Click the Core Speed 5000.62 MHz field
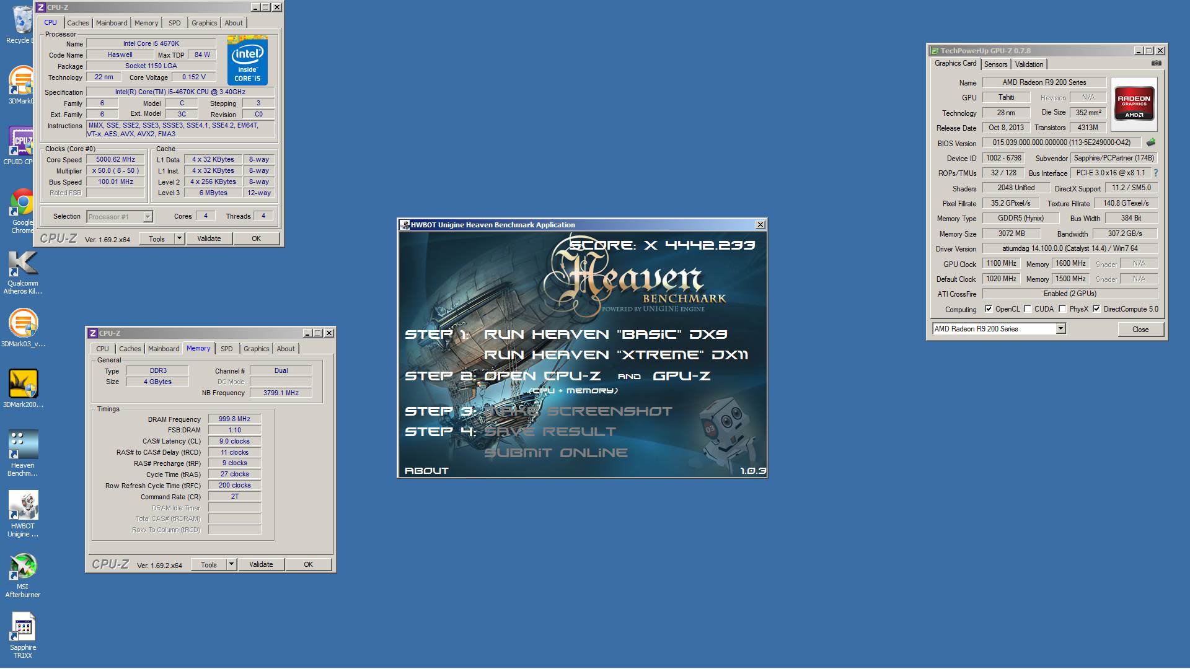Screen dimensions: 1190x669 click(116, 160)
